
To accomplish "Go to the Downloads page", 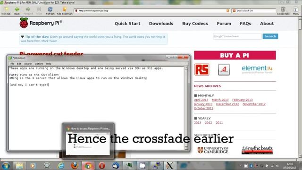I will 161,24.
